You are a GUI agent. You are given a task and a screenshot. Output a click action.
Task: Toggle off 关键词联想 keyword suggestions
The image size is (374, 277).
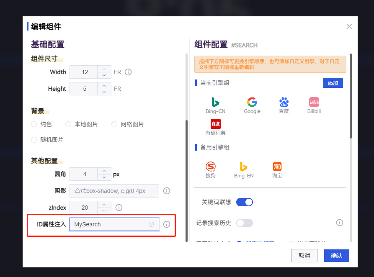click(x=245, y=202)
